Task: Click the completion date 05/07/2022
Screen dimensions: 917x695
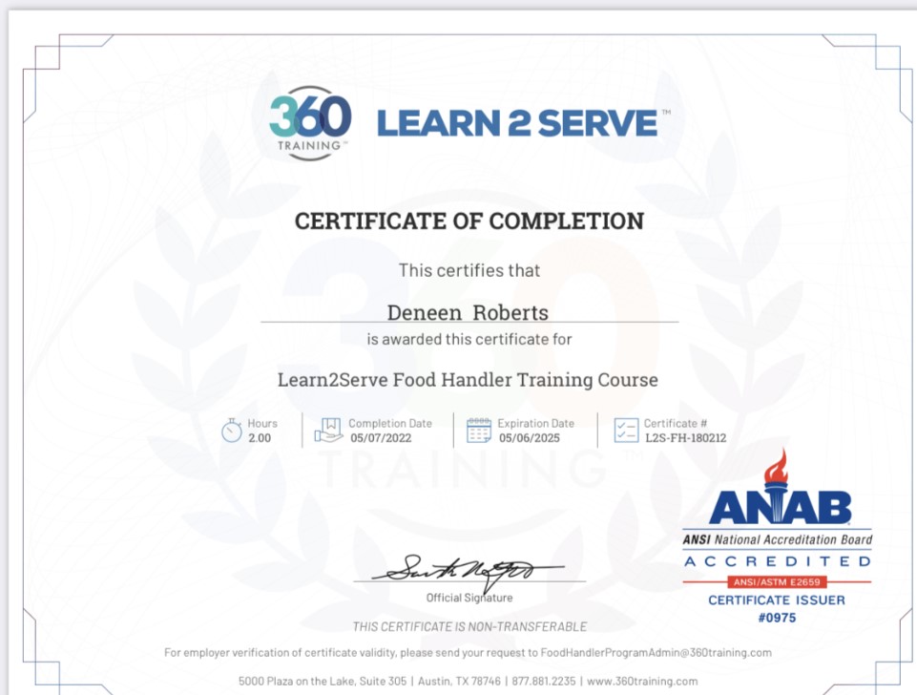Action: [379, 439]
